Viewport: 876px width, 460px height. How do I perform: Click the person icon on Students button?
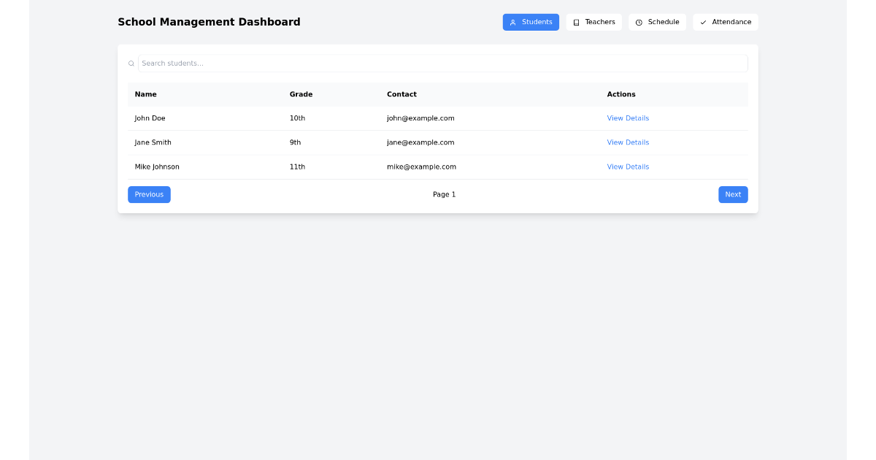[513, 22]
